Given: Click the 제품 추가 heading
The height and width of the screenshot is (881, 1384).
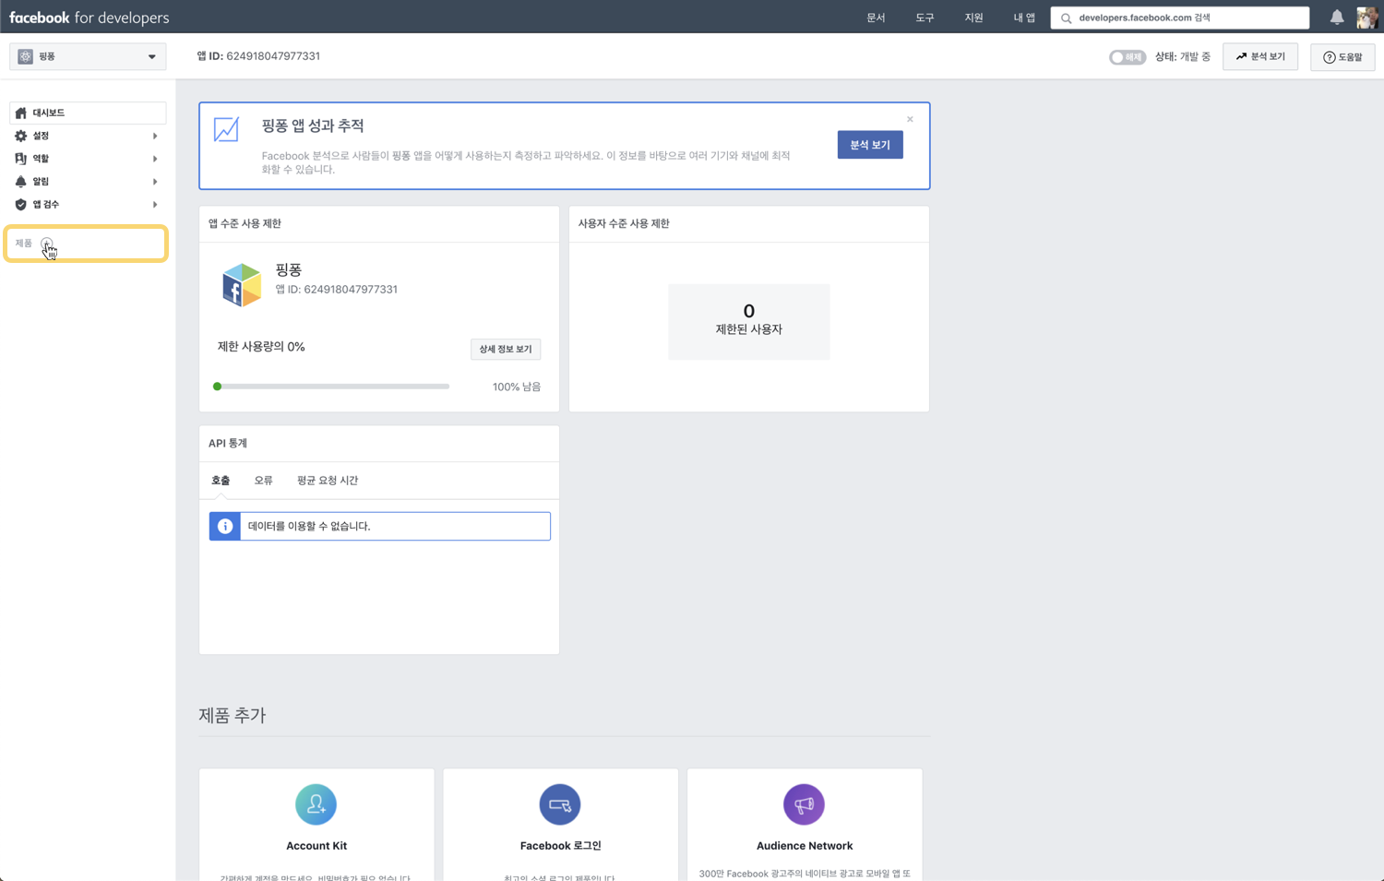Looking at the screenshot, I should click(x=233, y=715).
